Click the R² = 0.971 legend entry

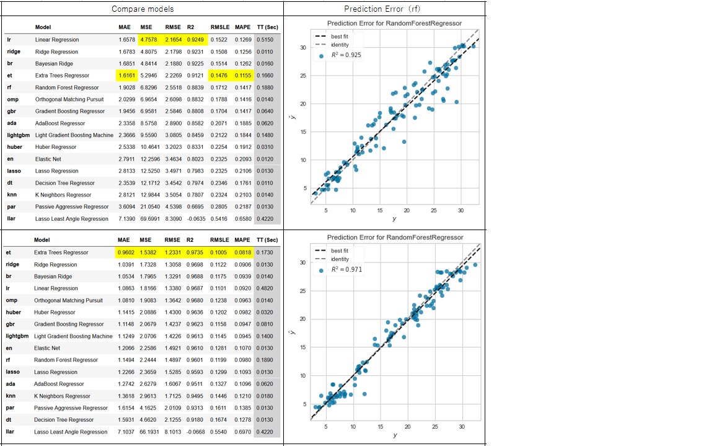click(346, 270)
